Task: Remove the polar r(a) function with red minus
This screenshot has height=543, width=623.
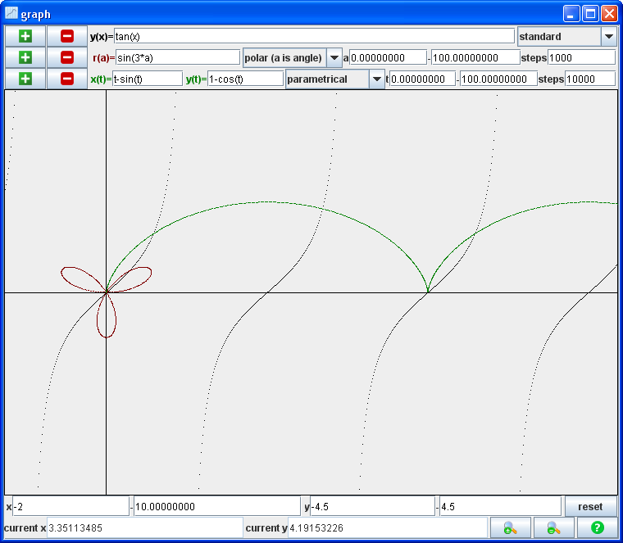Action: click(67, 57)
